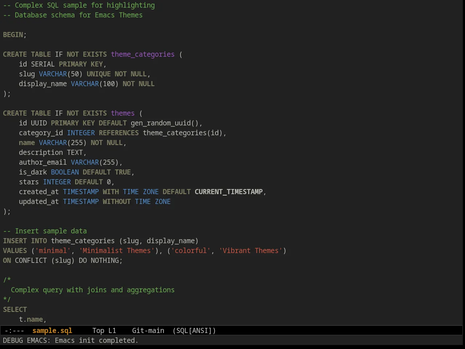Click the 'themes' table name
The height and width of the screenshot is (349, 465).
tap(123, 113)
